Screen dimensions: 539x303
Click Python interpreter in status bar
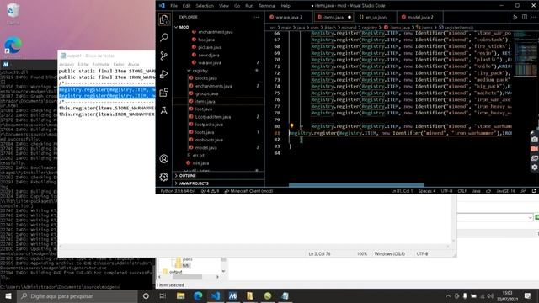[x=178, y=191]
